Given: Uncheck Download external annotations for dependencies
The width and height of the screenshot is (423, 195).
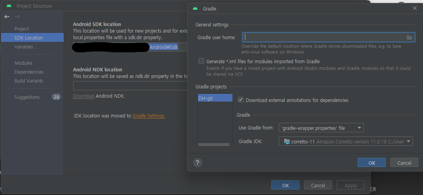Looking at the screenshot, I should (x=241, y=100).
